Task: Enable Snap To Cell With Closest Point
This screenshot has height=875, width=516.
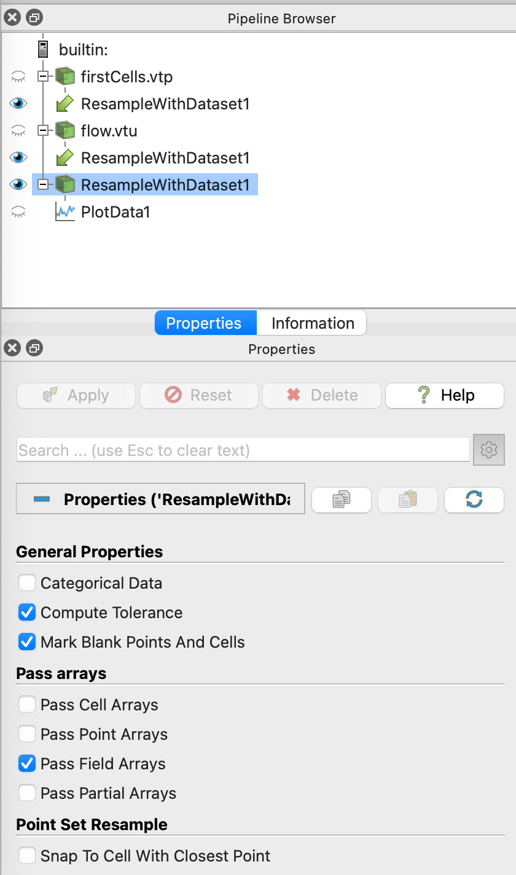Action: coord(27,855)
